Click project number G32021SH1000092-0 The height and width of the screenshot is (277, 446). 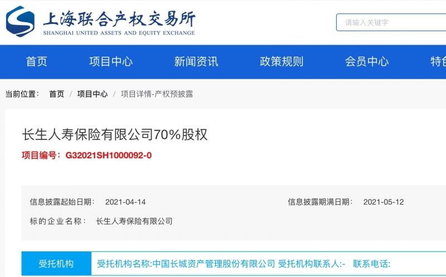(109, 155)
